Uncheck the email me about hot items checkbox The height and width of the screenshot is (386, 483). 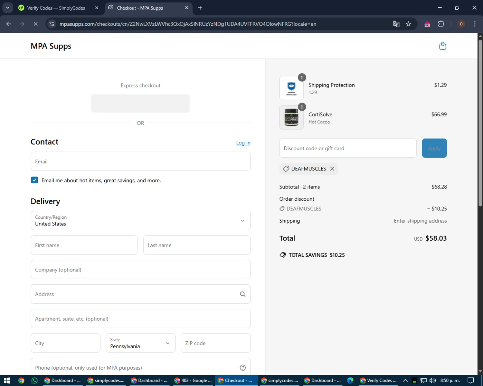[34, 180]
